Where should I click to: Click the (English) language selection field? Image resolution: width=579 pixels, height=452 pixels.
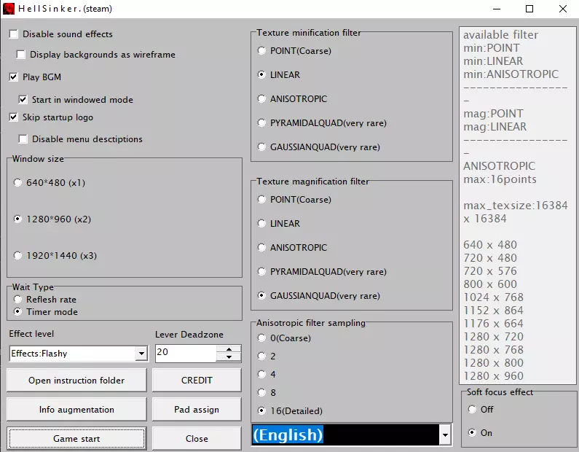346,435
